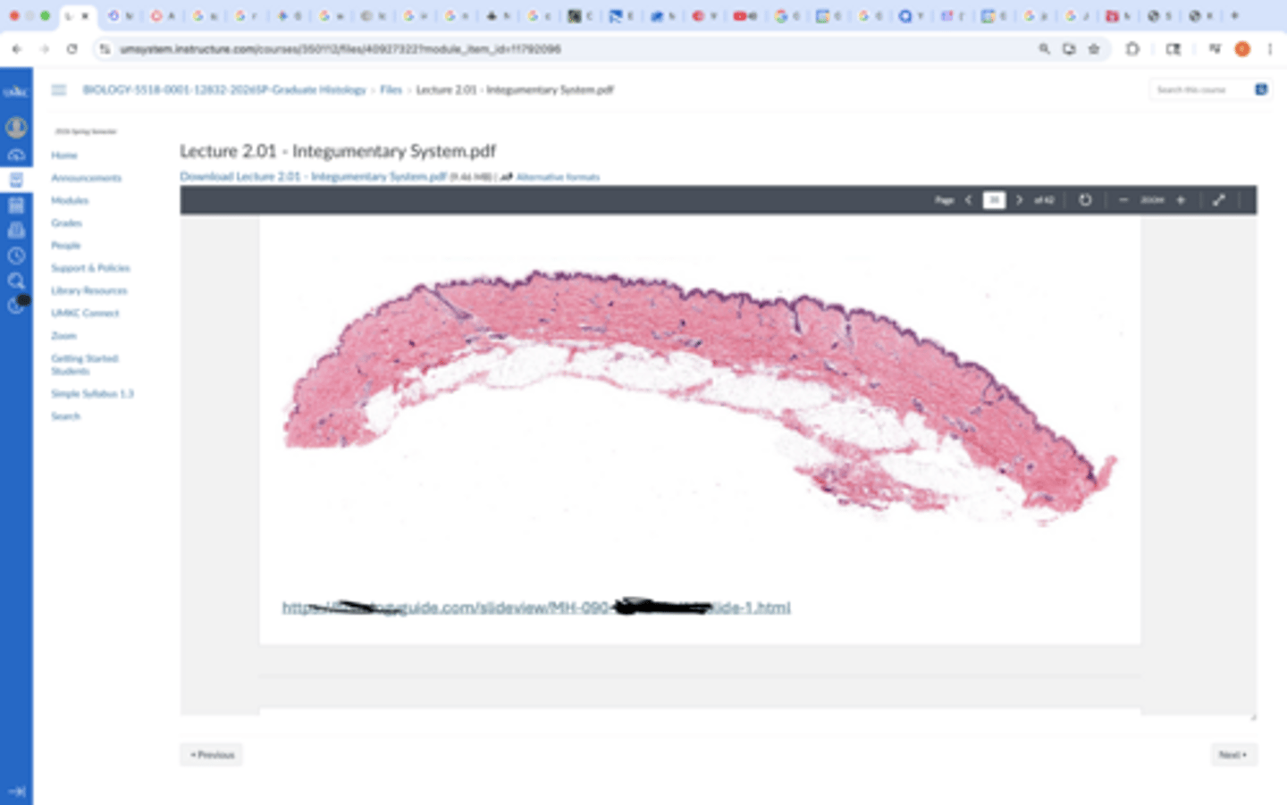Bookmark this page with the star icon
The image size is (1287, 805).
tap(1094, 49)
